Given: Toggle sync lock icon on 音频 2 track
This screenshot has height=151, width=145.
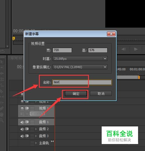Looking at the screenshot, I should pos(27,129).
